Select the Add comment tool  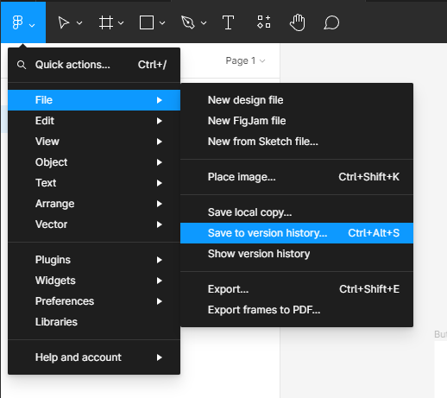click(331, 22)
